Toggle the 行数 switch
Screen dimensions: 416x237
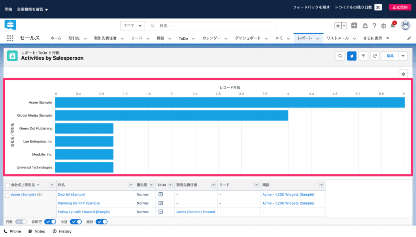point(21,222)
